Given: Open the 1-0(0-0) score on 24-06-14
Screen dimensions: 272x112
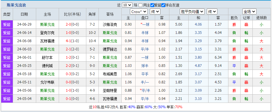Looking at the screenshot, I should pyautogui.click(x=72, y=33).
